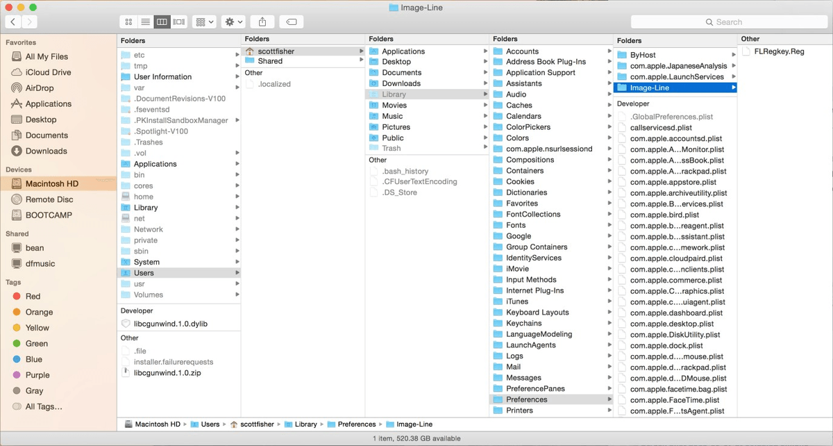The image size is (833, 446).
Task: Select the .bash_history file
Action: click(x=405, y=171)
